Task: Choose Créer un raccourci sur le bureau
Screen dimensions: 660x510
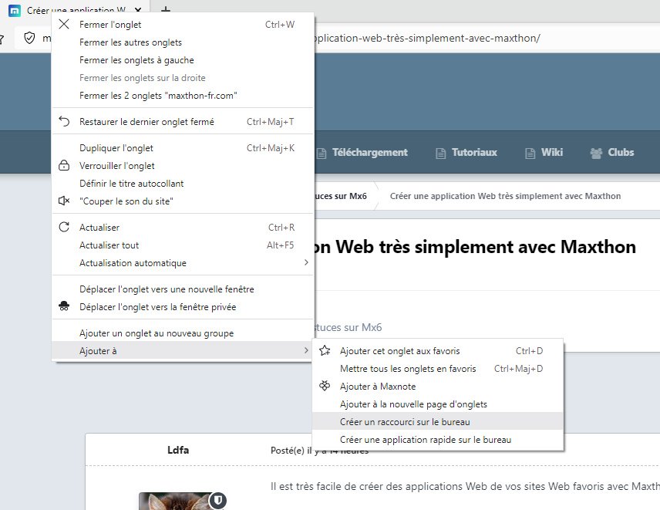Action: tap(438, 421)
